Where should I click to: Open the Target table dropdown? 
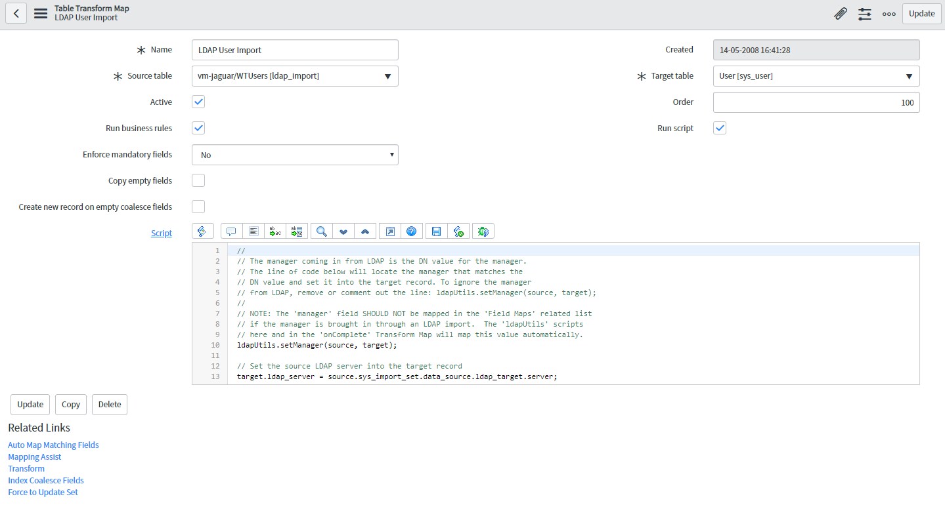[816, 76]
